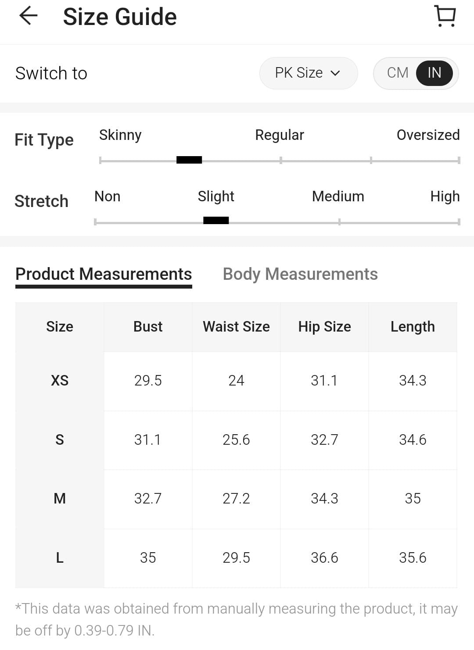
Task: Select the Product Measurements tab
Action: pos(104,274)
